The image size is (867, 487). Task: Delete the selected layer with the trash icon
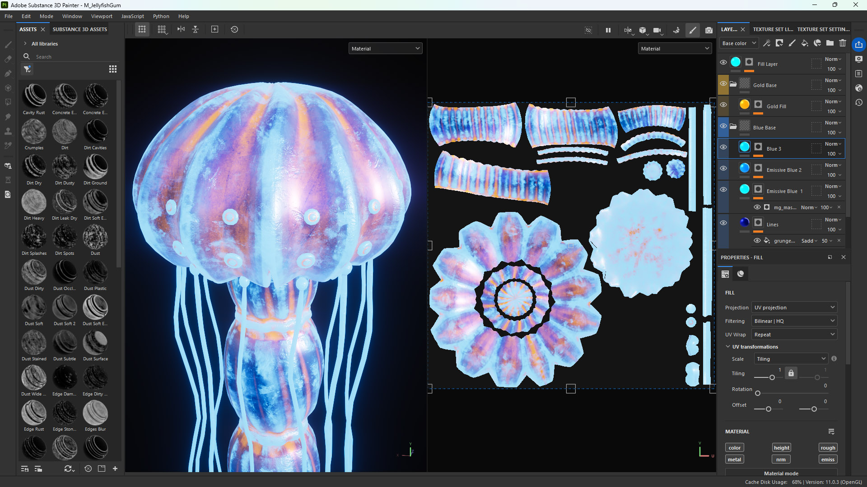click(843, 43)
